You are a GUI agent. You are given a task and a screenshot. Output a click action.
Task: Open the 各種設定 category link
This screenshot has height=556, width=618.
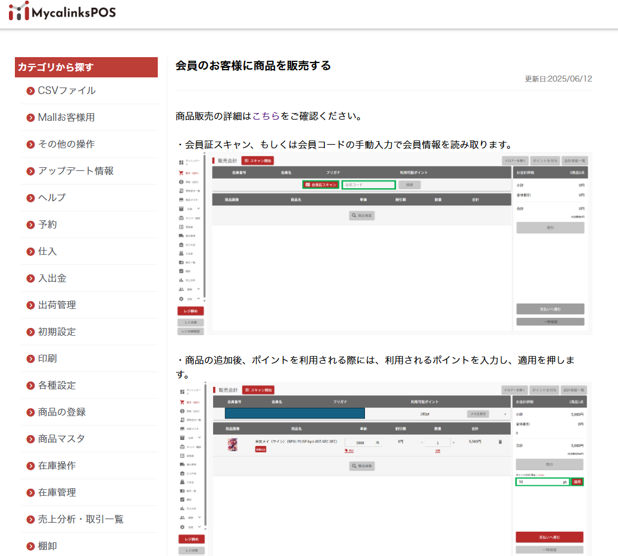[x=57, y=386]
